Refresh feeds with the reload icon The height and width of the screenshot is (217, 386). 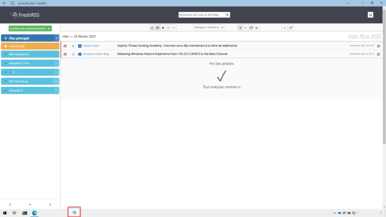291,28
